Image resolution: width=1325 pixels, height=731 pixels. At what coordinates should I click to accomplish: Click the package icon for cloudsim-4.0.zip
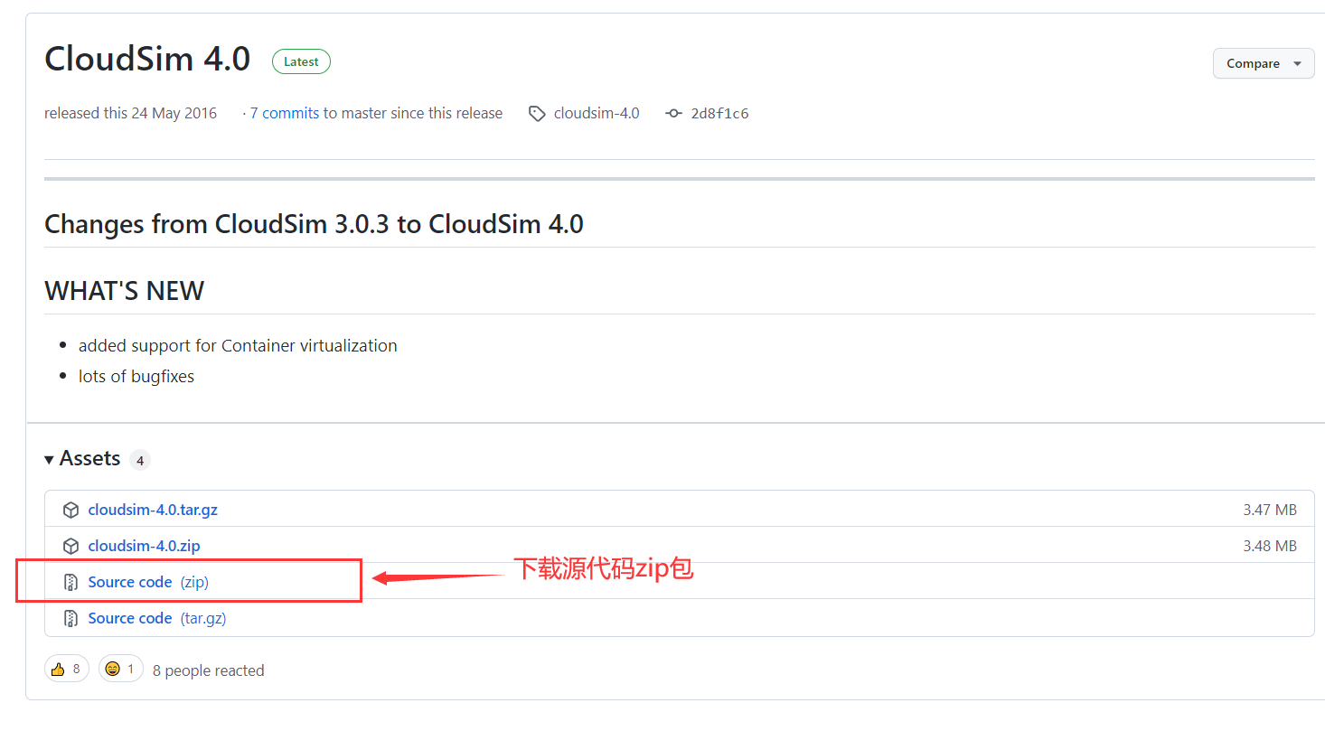[70, 546]
